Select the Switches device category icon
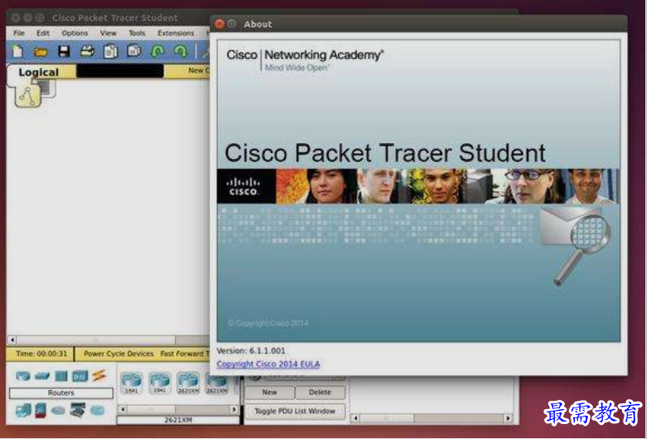Screen dimensions: 647x439 tap(42, 376)
